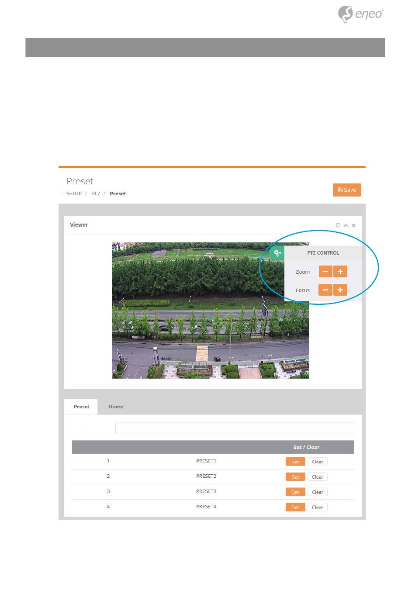This screenshot has width=415, height=604.
Task: Click the Preset breadcrumb text
Action: pyautogui.click(x=118, y=193)
